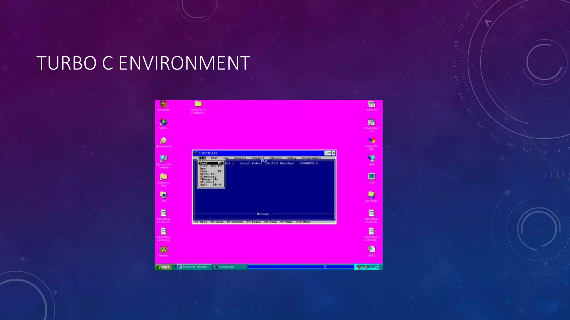Open the Options menu in Turbo C
The height and width of the screenshot is (320, 570).
tap(276, 158)
